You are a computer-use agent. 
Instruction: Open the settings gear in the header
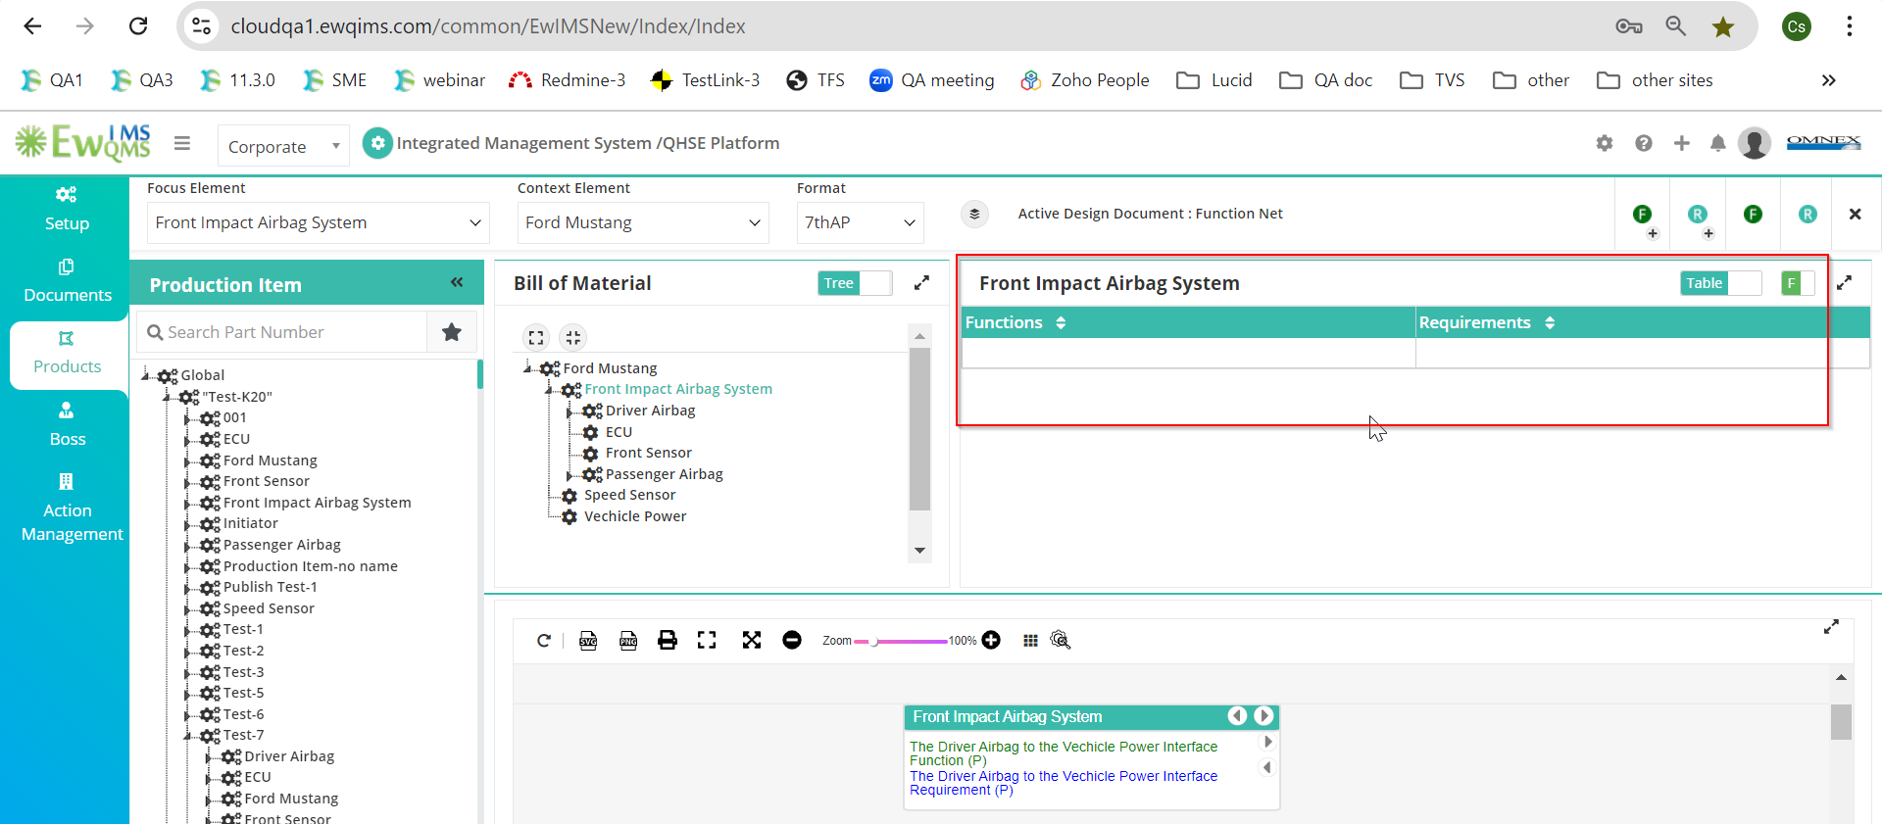click(x=1605, y=143)
